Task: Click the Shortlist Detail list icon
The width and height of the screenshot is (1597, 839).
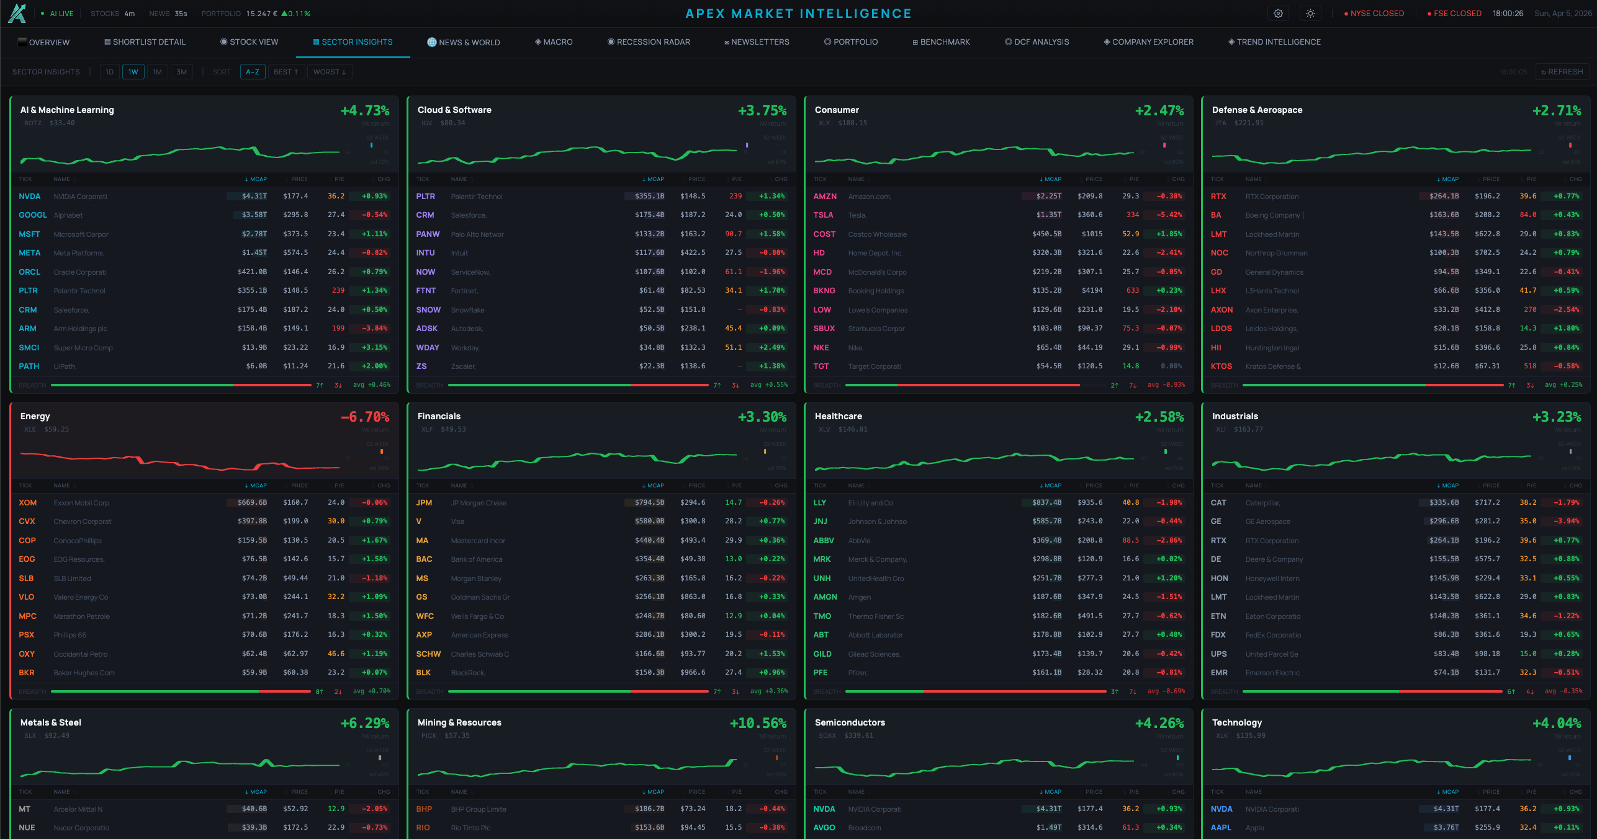Action: pyautogui.click(x=107, y=42)
